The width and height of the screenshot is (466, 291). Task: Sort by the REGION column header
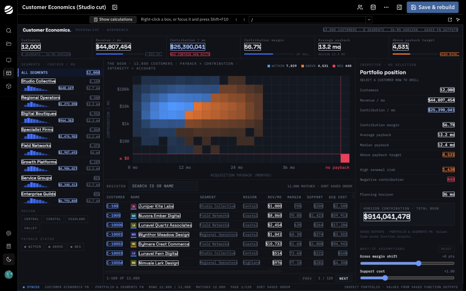[250, 197]
